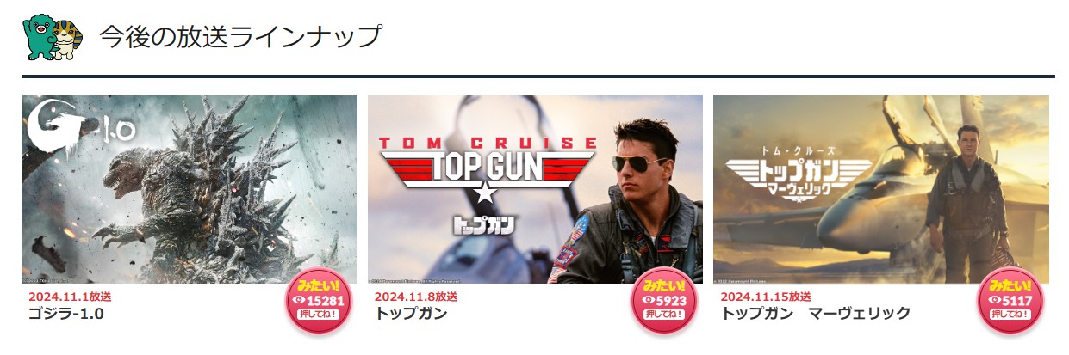
Task: Click the eye icon beside 15281
Action: tap(300, 301)
